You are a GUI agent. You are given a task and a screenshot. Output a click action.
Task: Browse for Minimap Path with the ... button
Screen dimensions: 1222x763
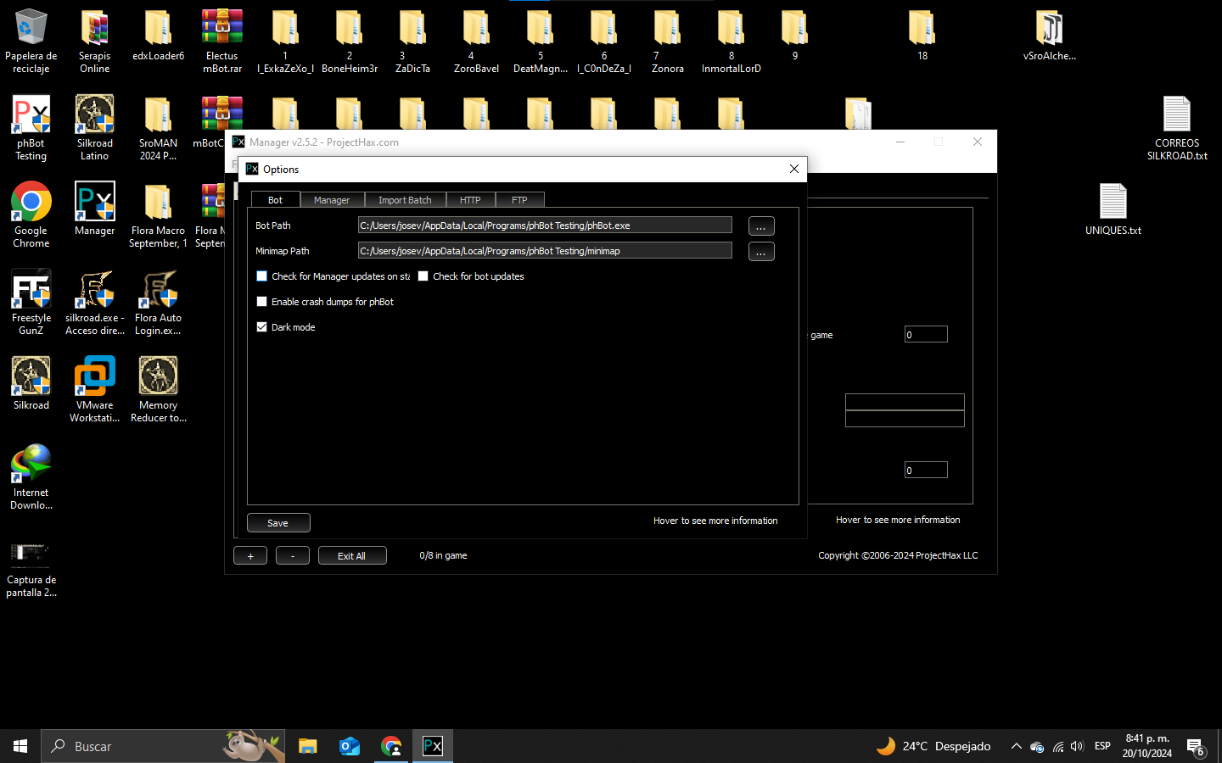[x=761, y=252]
